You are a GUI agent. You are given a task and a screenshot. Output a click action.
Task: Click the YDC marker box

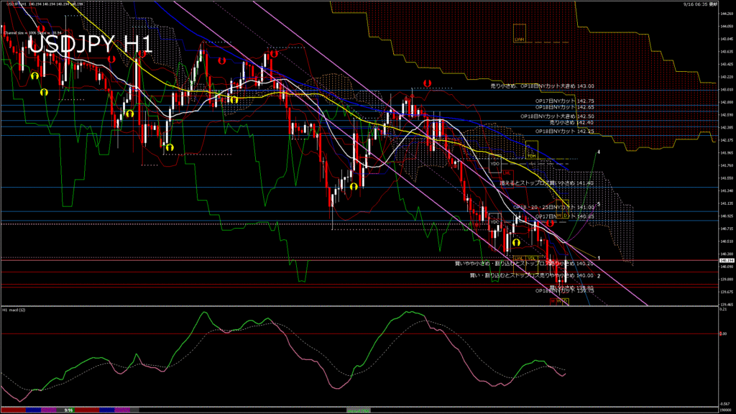pyautogui.click(x=494, y=222)
